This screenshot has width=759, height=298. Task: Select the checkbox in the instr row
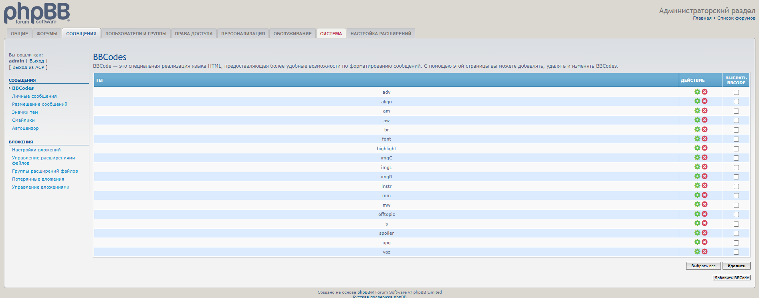[736, 186]
